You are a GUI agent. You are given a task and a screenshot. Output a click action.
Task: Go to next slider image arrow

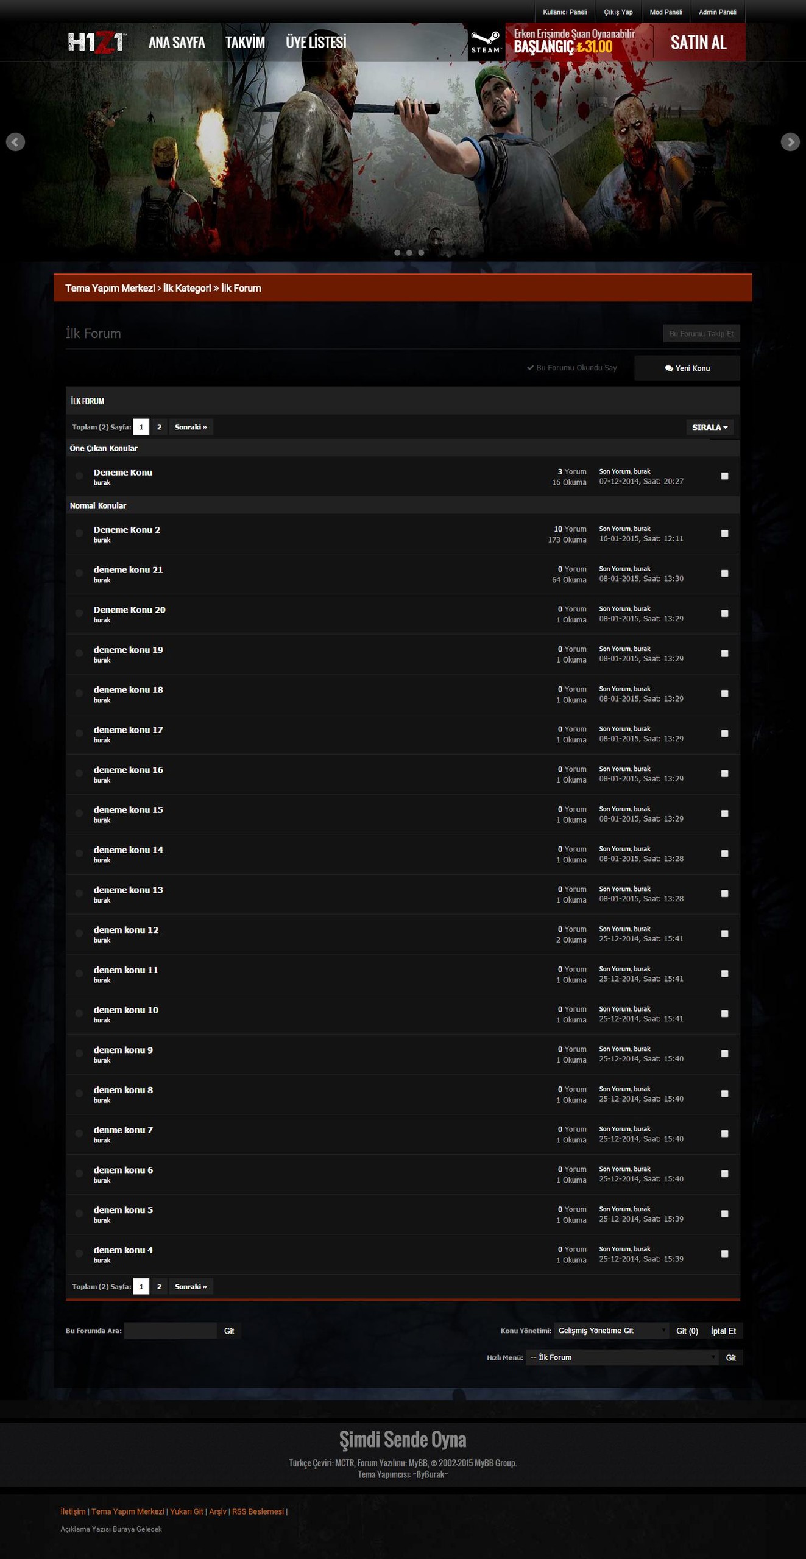790,142
